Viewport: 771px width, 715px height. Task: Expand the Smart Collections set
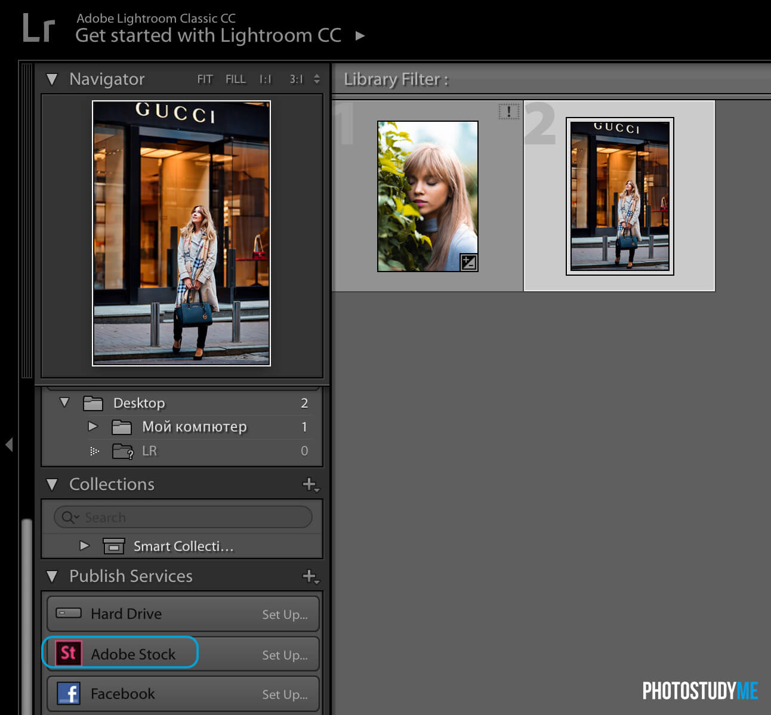pyautogui.click(x=84, y=546)
